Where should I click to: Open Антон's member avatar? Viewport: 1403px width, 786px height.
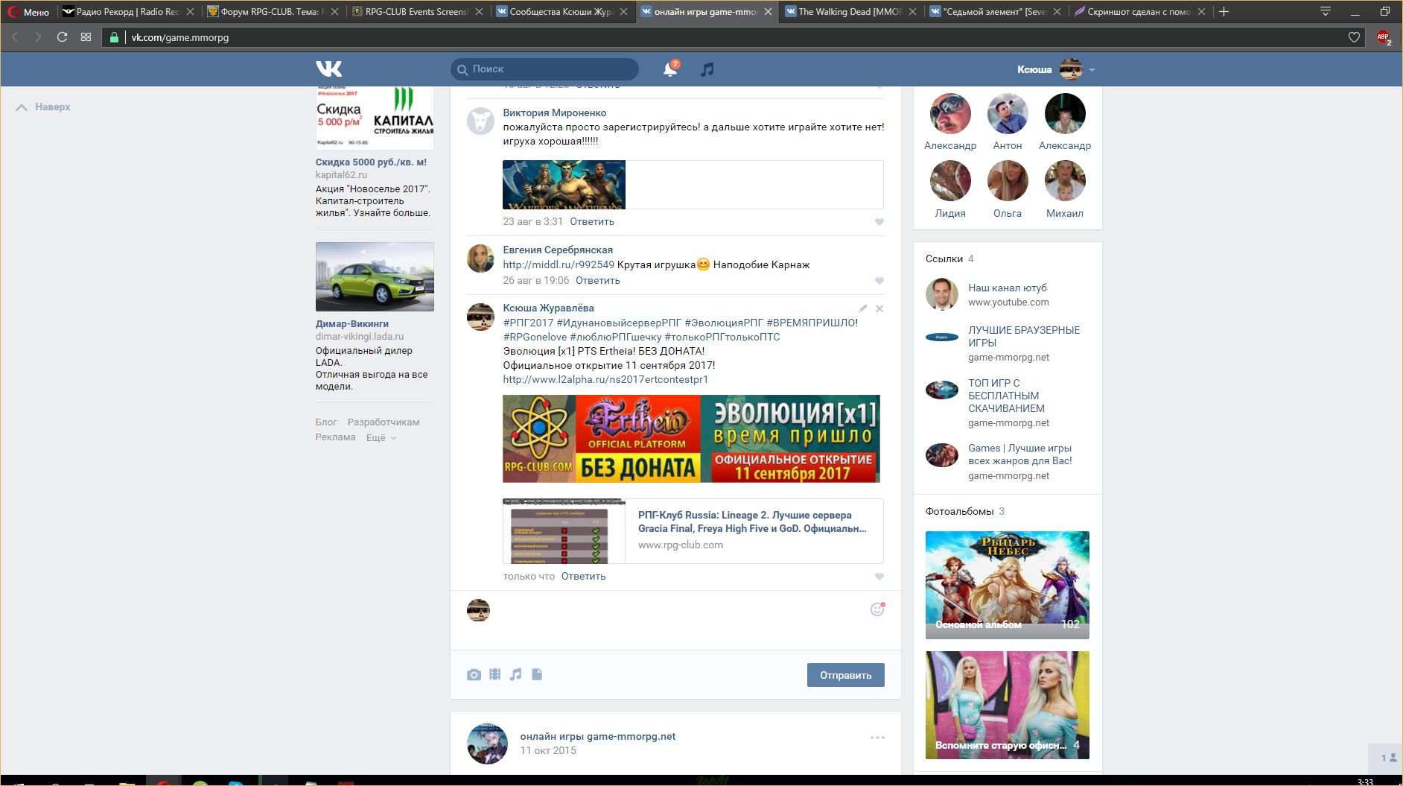pos(1008,114)
